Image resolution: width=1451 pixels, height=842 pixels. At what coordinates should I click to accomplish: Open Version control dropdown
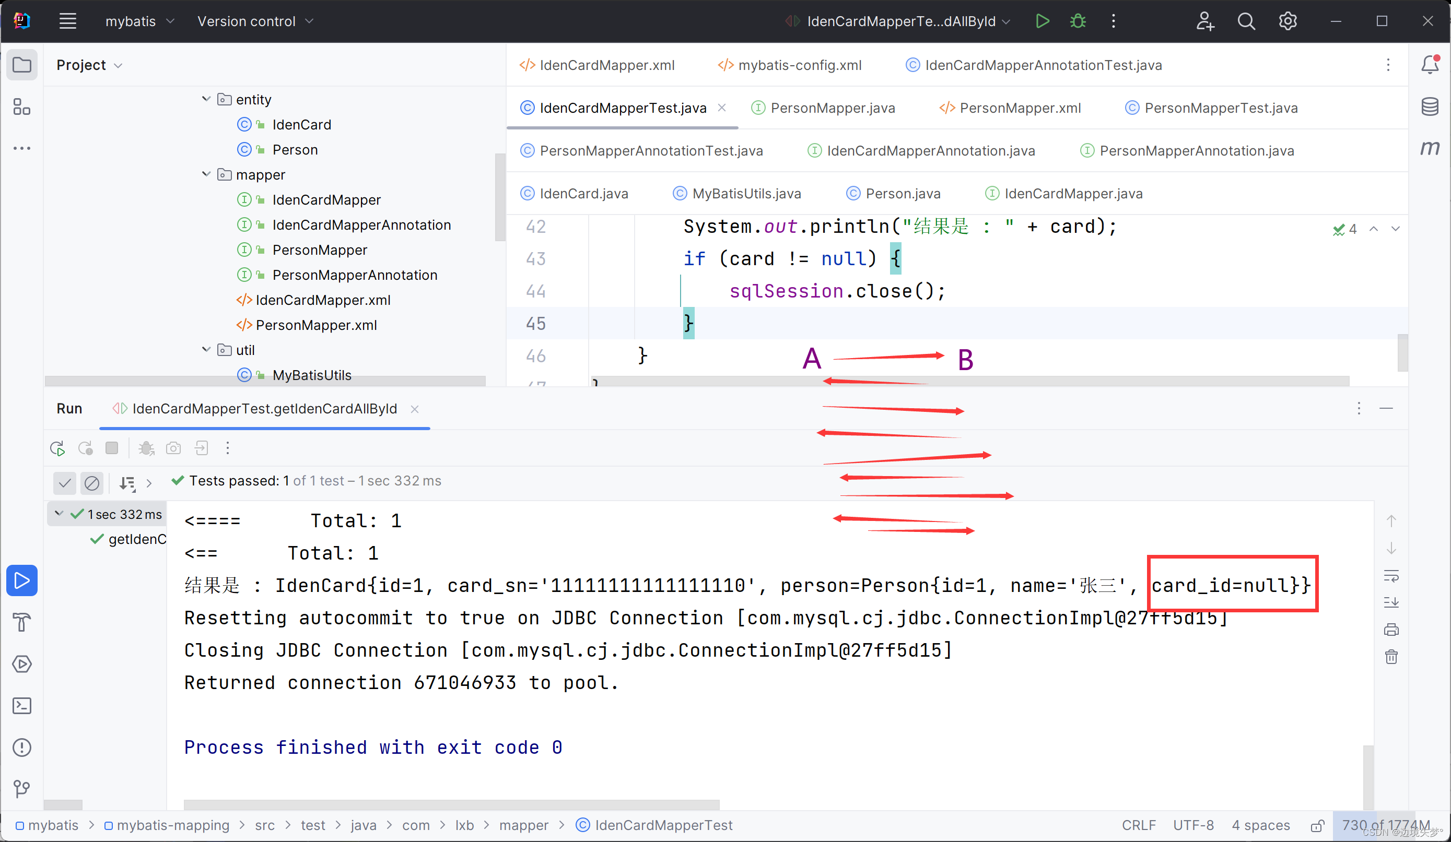pyautogui.click(x=255, y=21)
